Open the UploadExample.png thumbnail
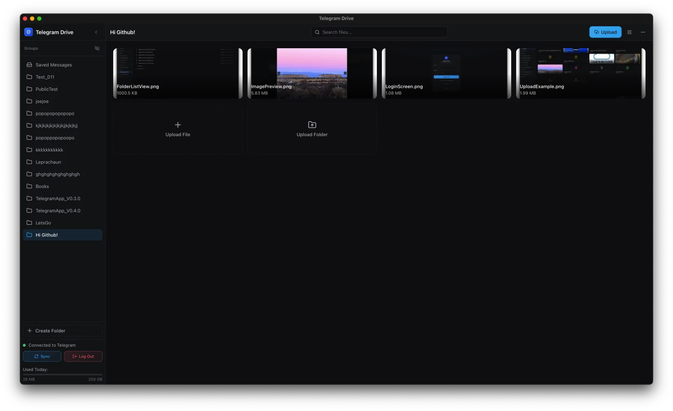Viewport: 673px width, 411px height. tap(581, 73)
